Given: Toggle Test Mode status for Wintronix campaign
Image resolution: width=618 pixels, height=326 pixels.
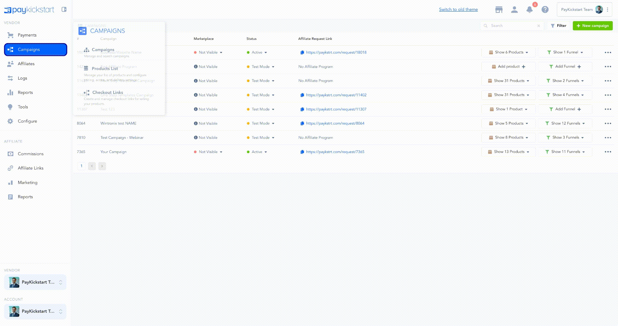Looking at the screenshot, I should tap(261, 123).
